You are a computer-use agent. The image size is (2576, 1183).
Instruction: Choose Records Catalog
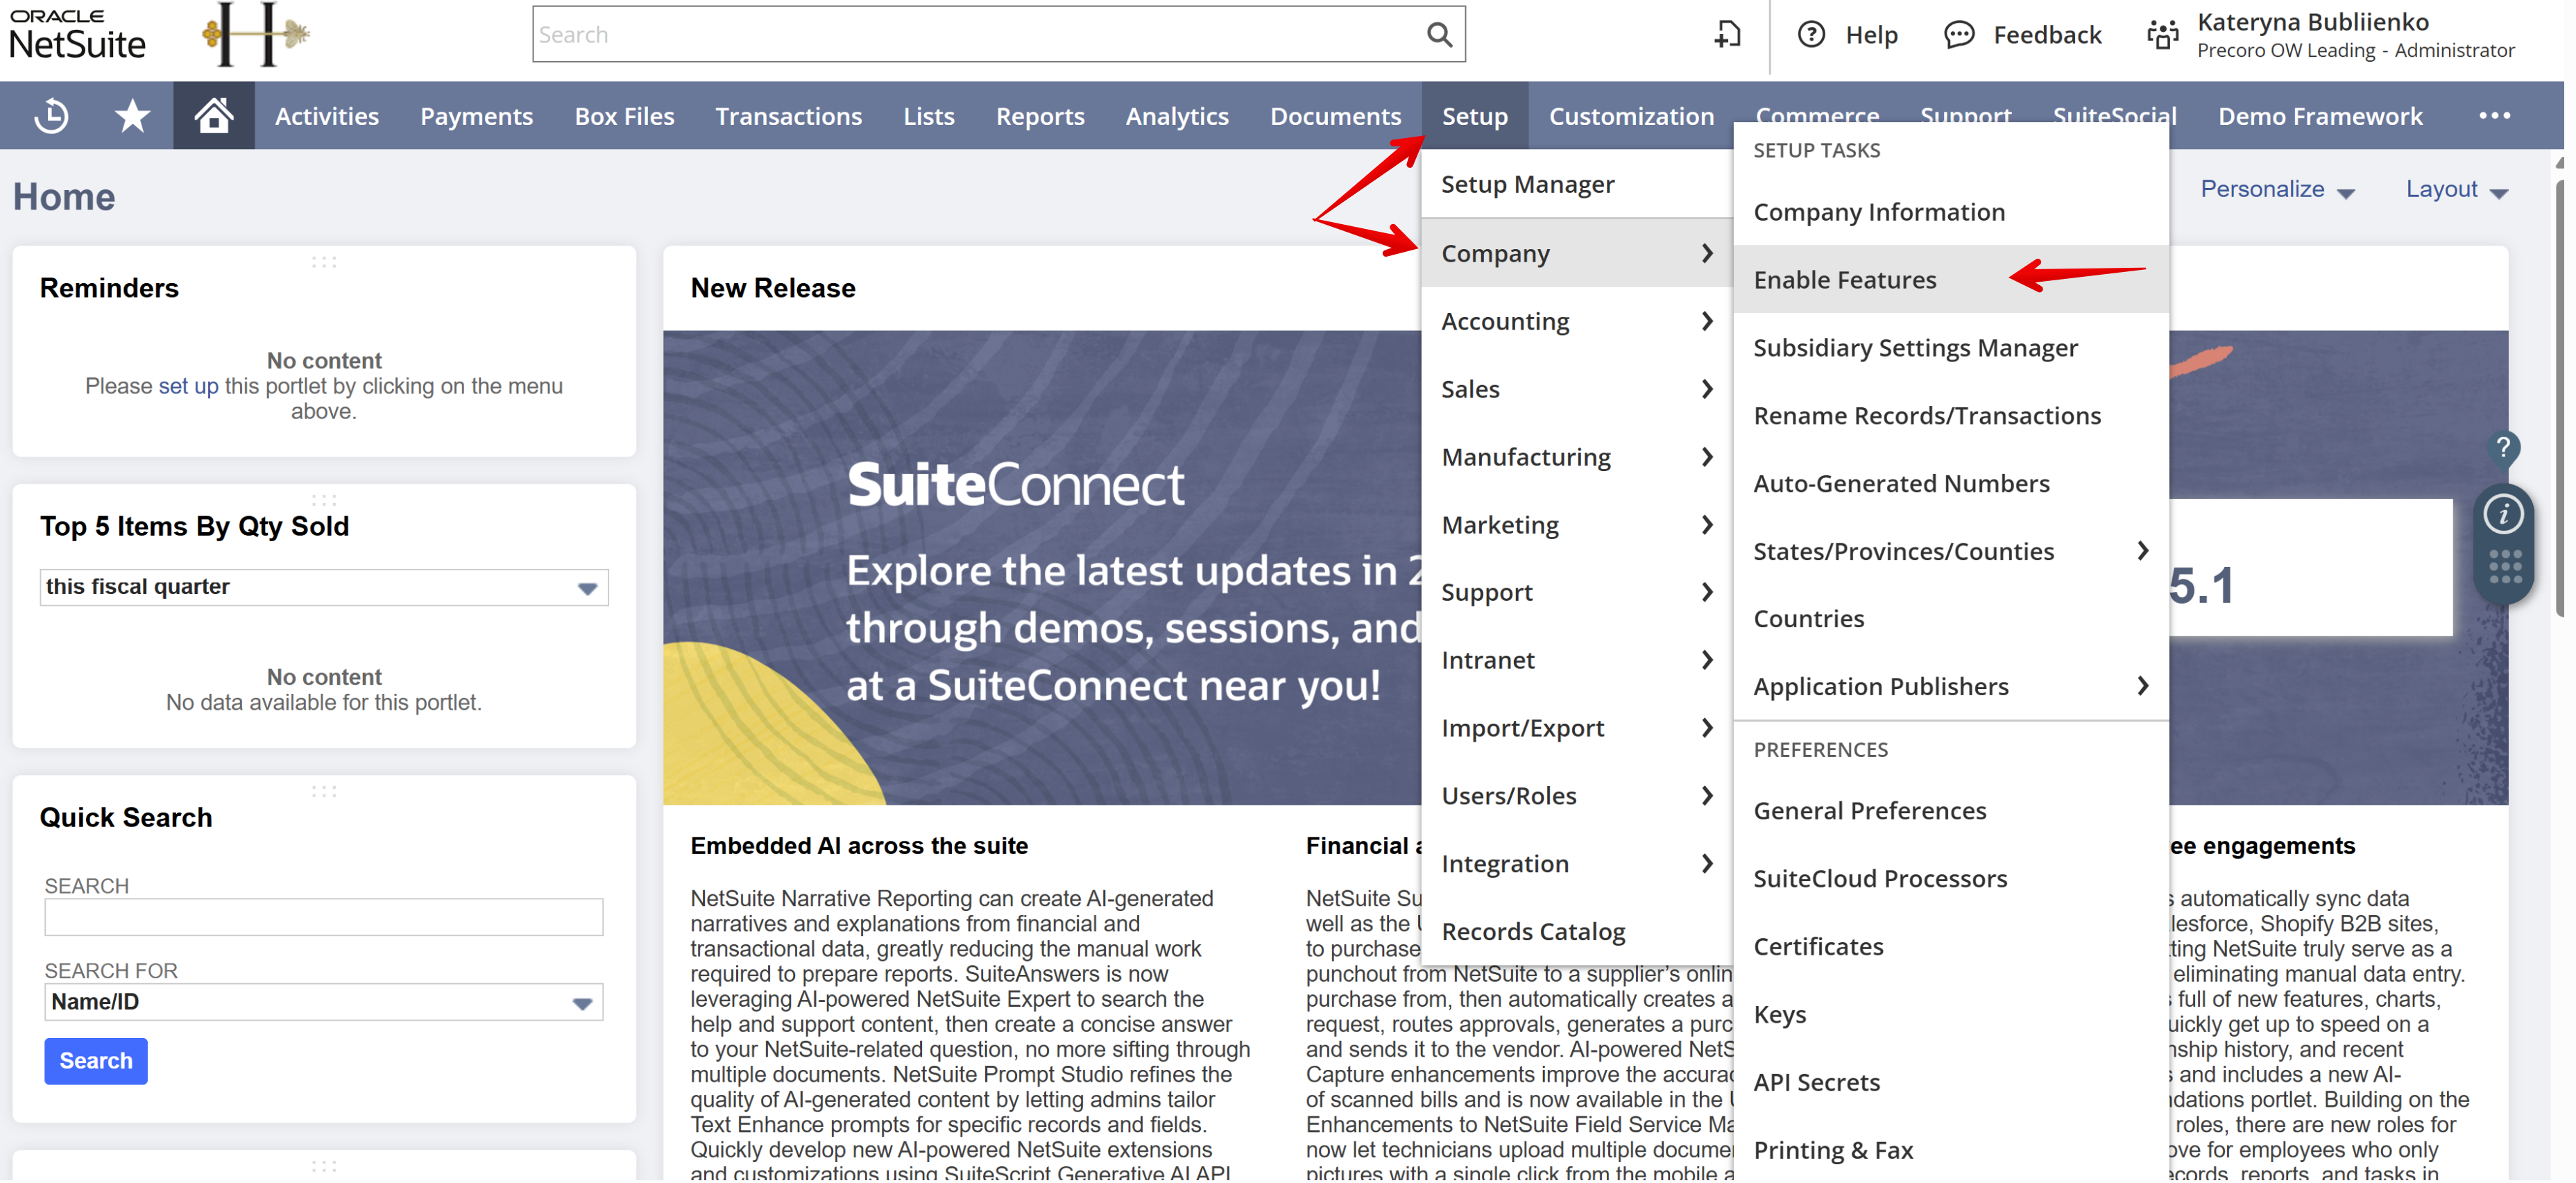(1577, 932)
